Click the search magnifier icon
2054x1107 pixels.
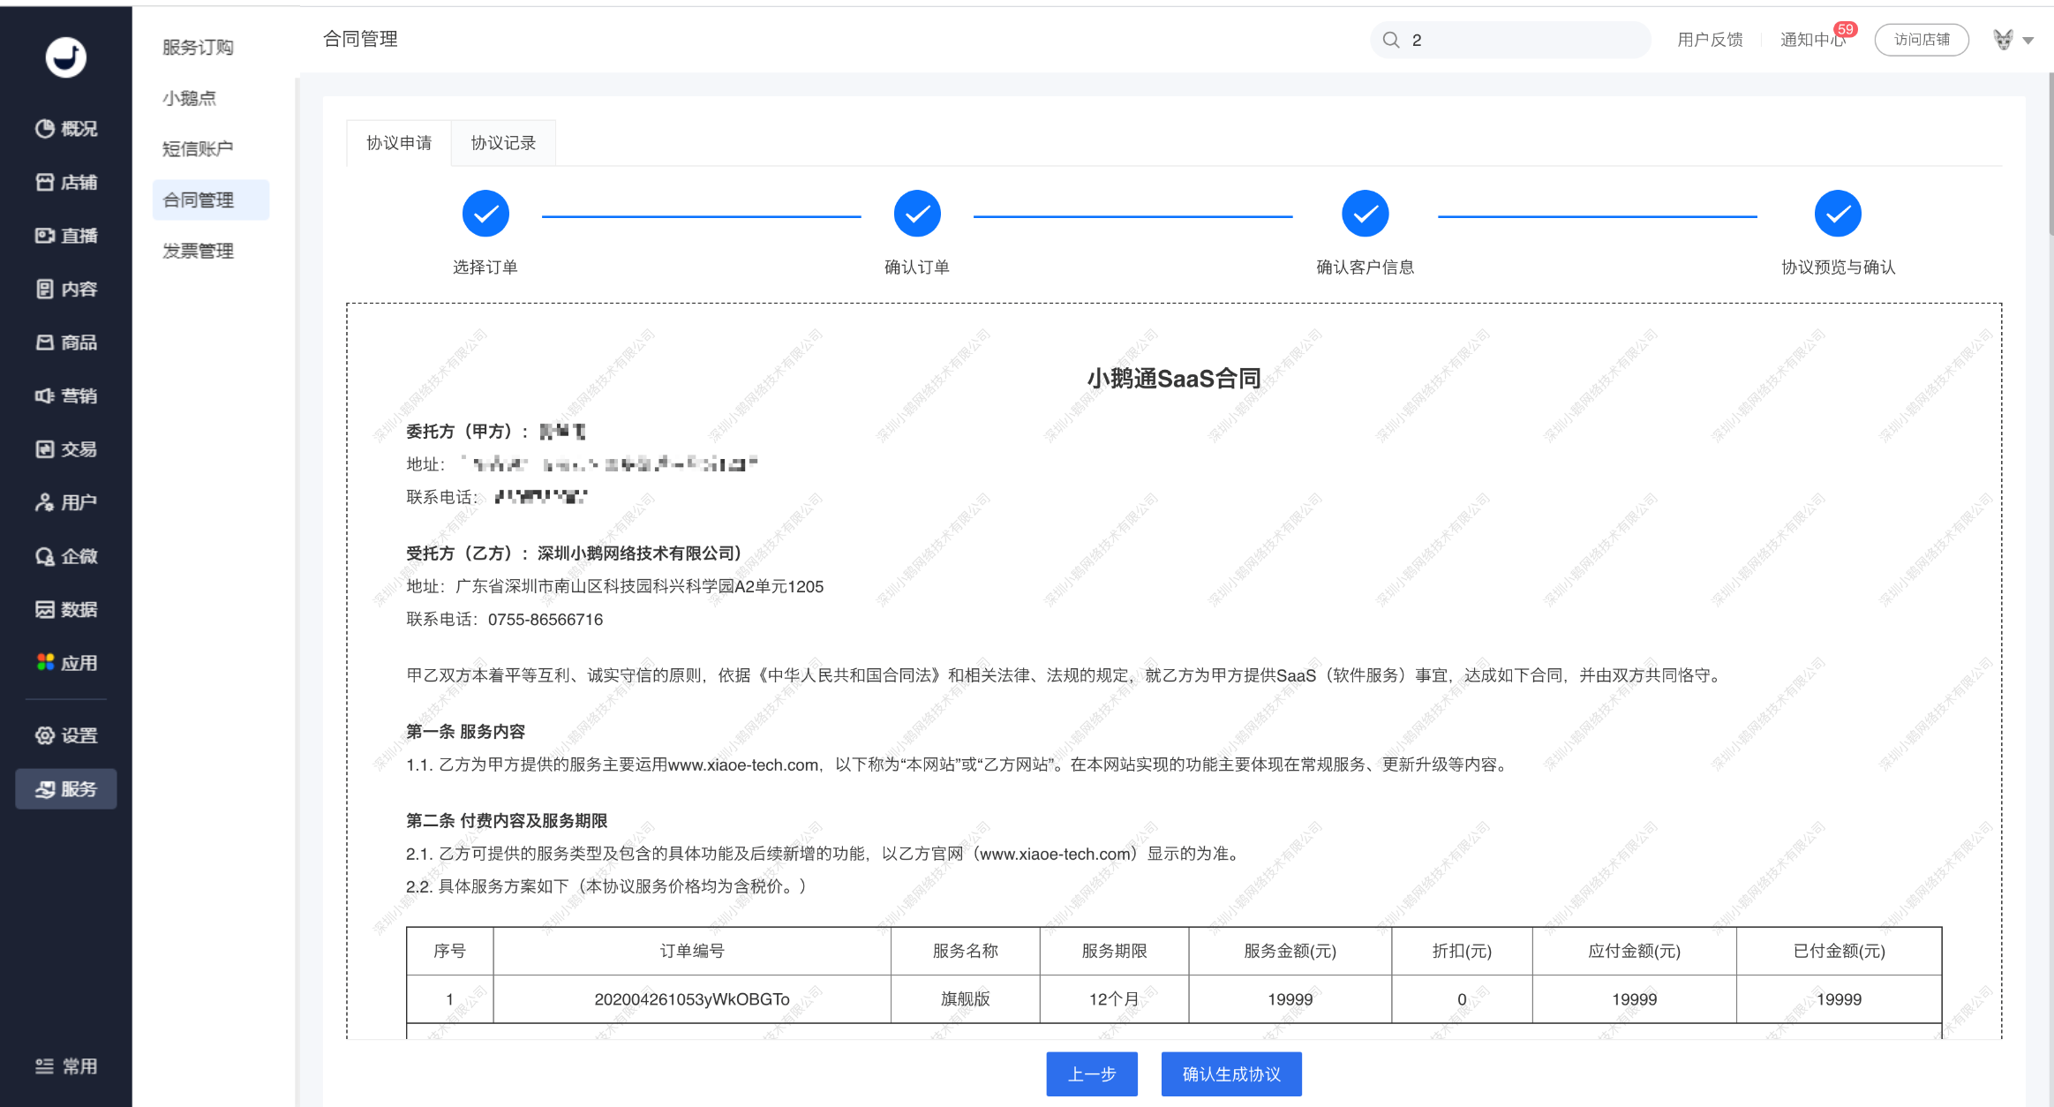[x=1391, y=40]
